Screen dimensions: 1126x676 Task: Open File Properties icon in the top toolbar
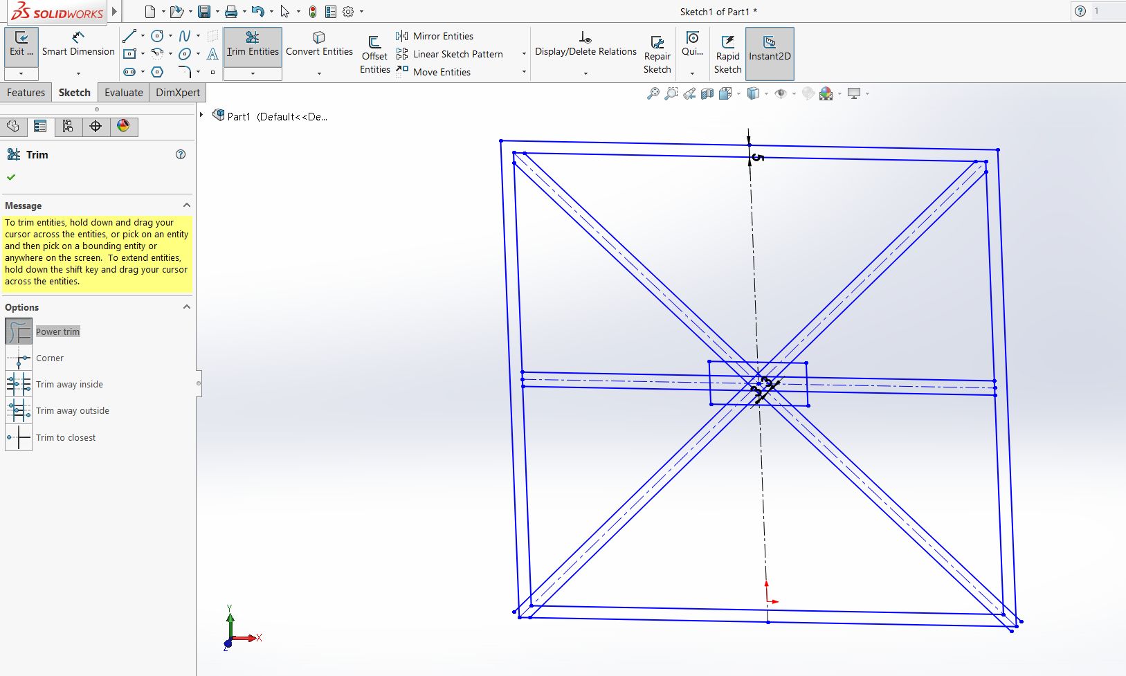click(331, 12)
